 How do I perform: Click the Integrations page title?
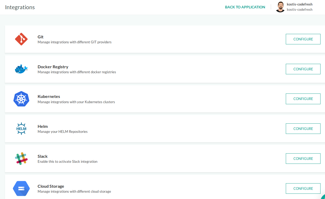pyautogui.click(x=20, y=7)
